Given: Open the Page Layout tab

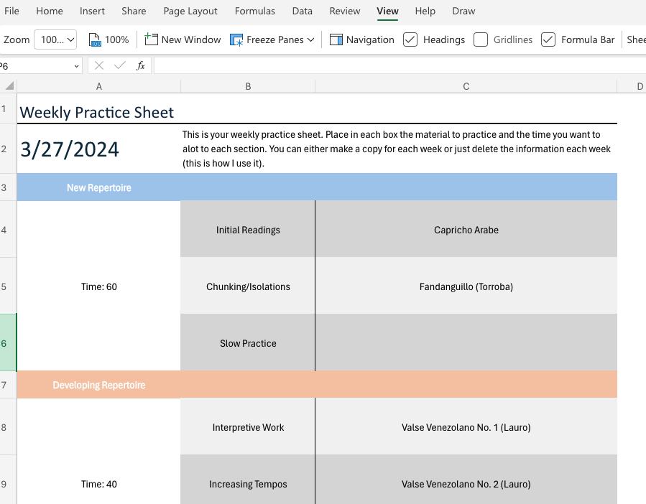Looking at the screenshot, I should 190,11.
